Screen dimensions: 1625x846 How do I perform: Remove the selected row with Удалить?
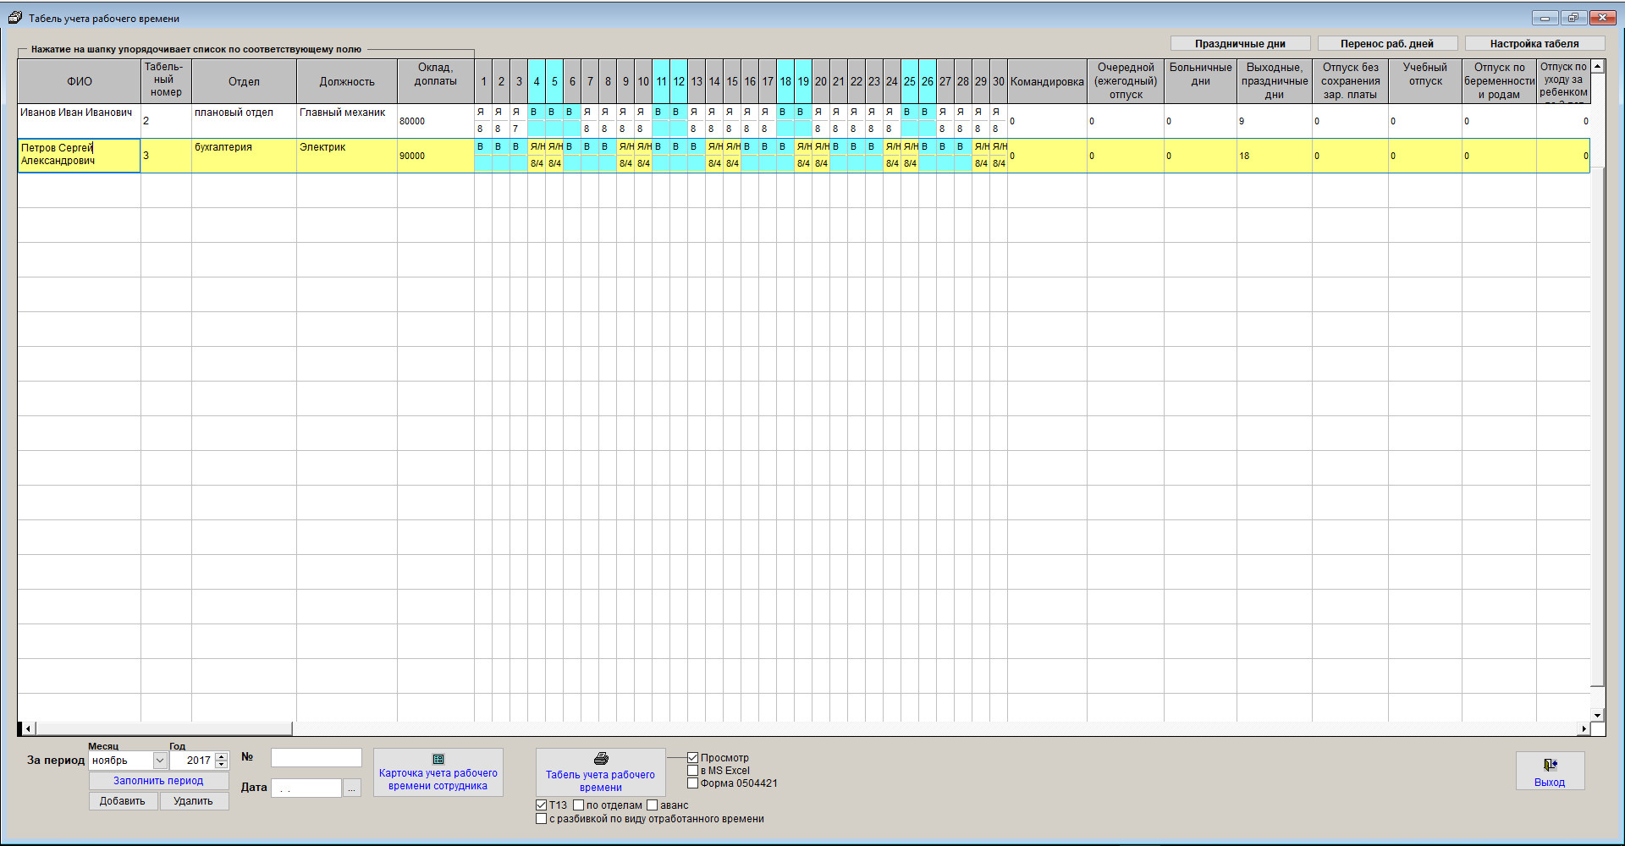[x=193, y=801]
